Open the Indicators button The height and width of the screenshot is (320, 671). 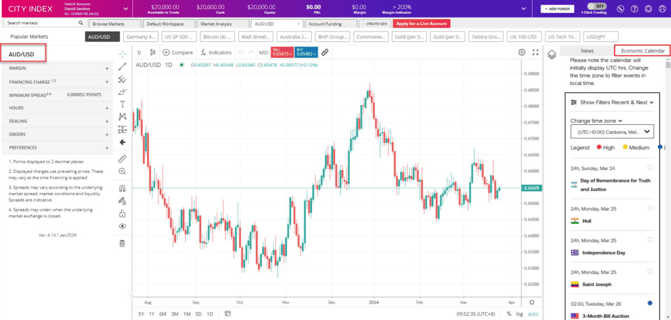[x=216, y=52]
